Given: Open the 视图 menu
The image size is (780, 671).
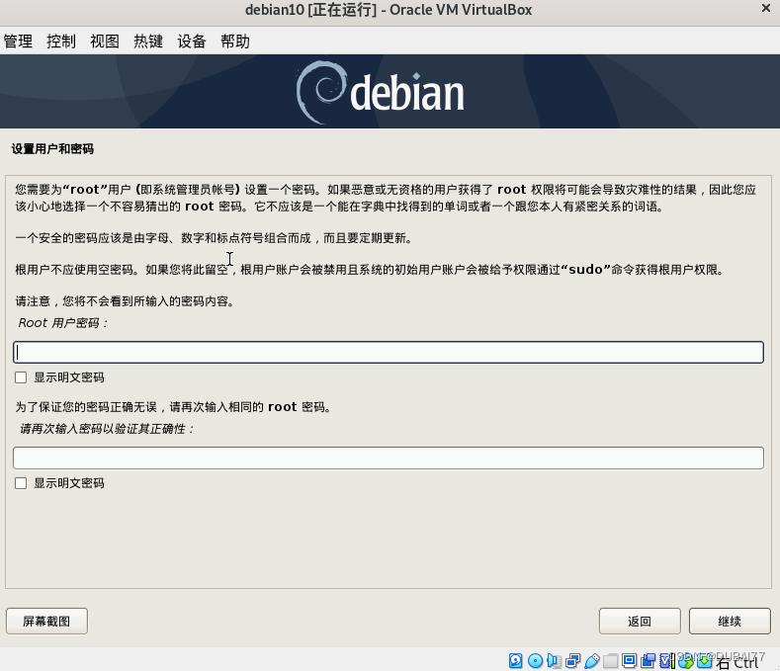Looking at the screenshot, I should (105, 41).
